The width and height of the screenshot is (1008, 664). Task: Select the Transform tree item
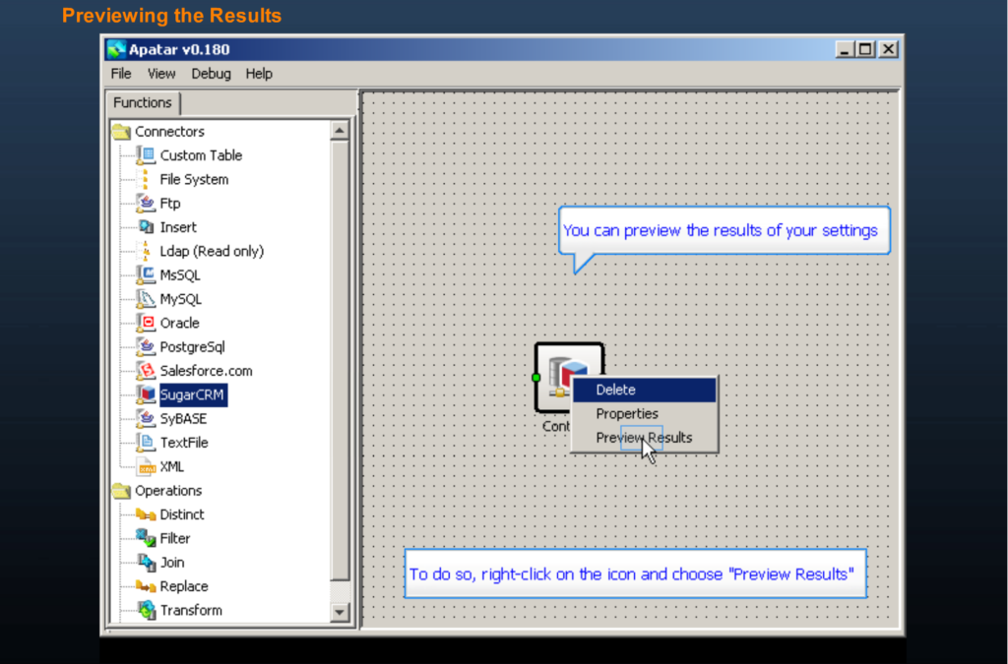click(191, 610)
